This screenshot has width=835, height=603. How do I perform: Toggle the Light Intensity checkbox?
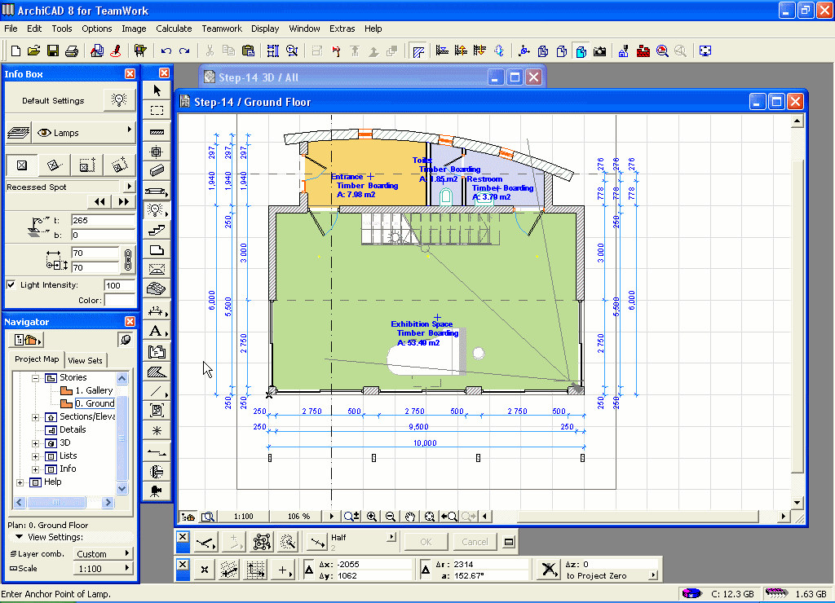tap(11, 285)
